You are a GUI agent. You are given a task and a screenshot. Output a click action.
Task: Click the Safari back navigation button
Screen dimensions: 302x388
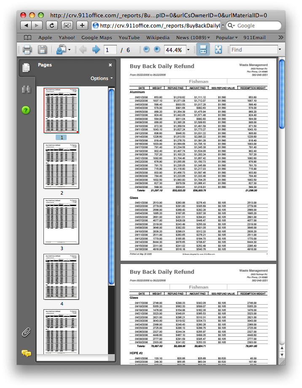click(x=26, y=25)
